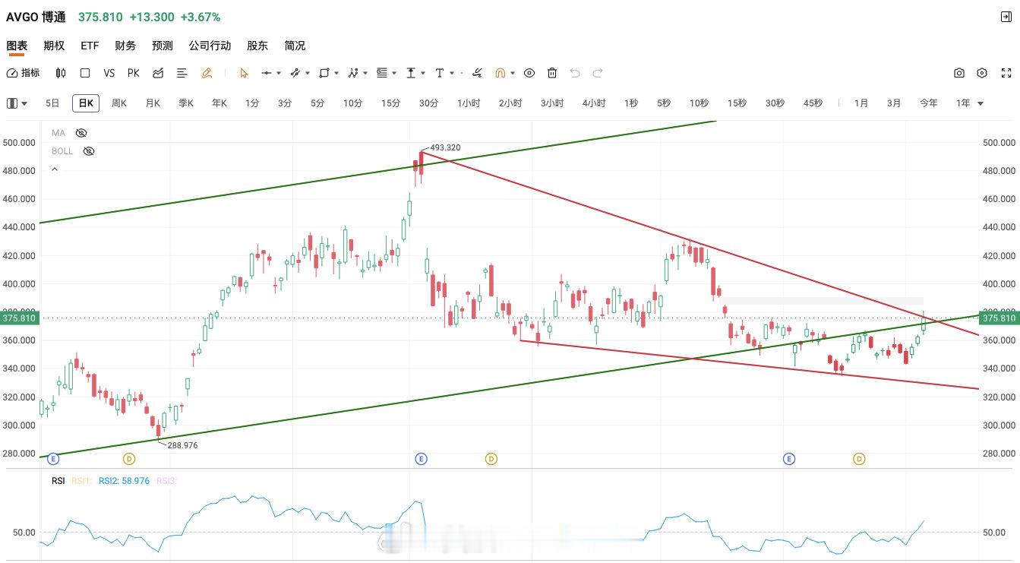The width and height of the screenshot is (1020, 563).
Task: Expand the wave pattern tool dropdown
Action: [365, 74]
